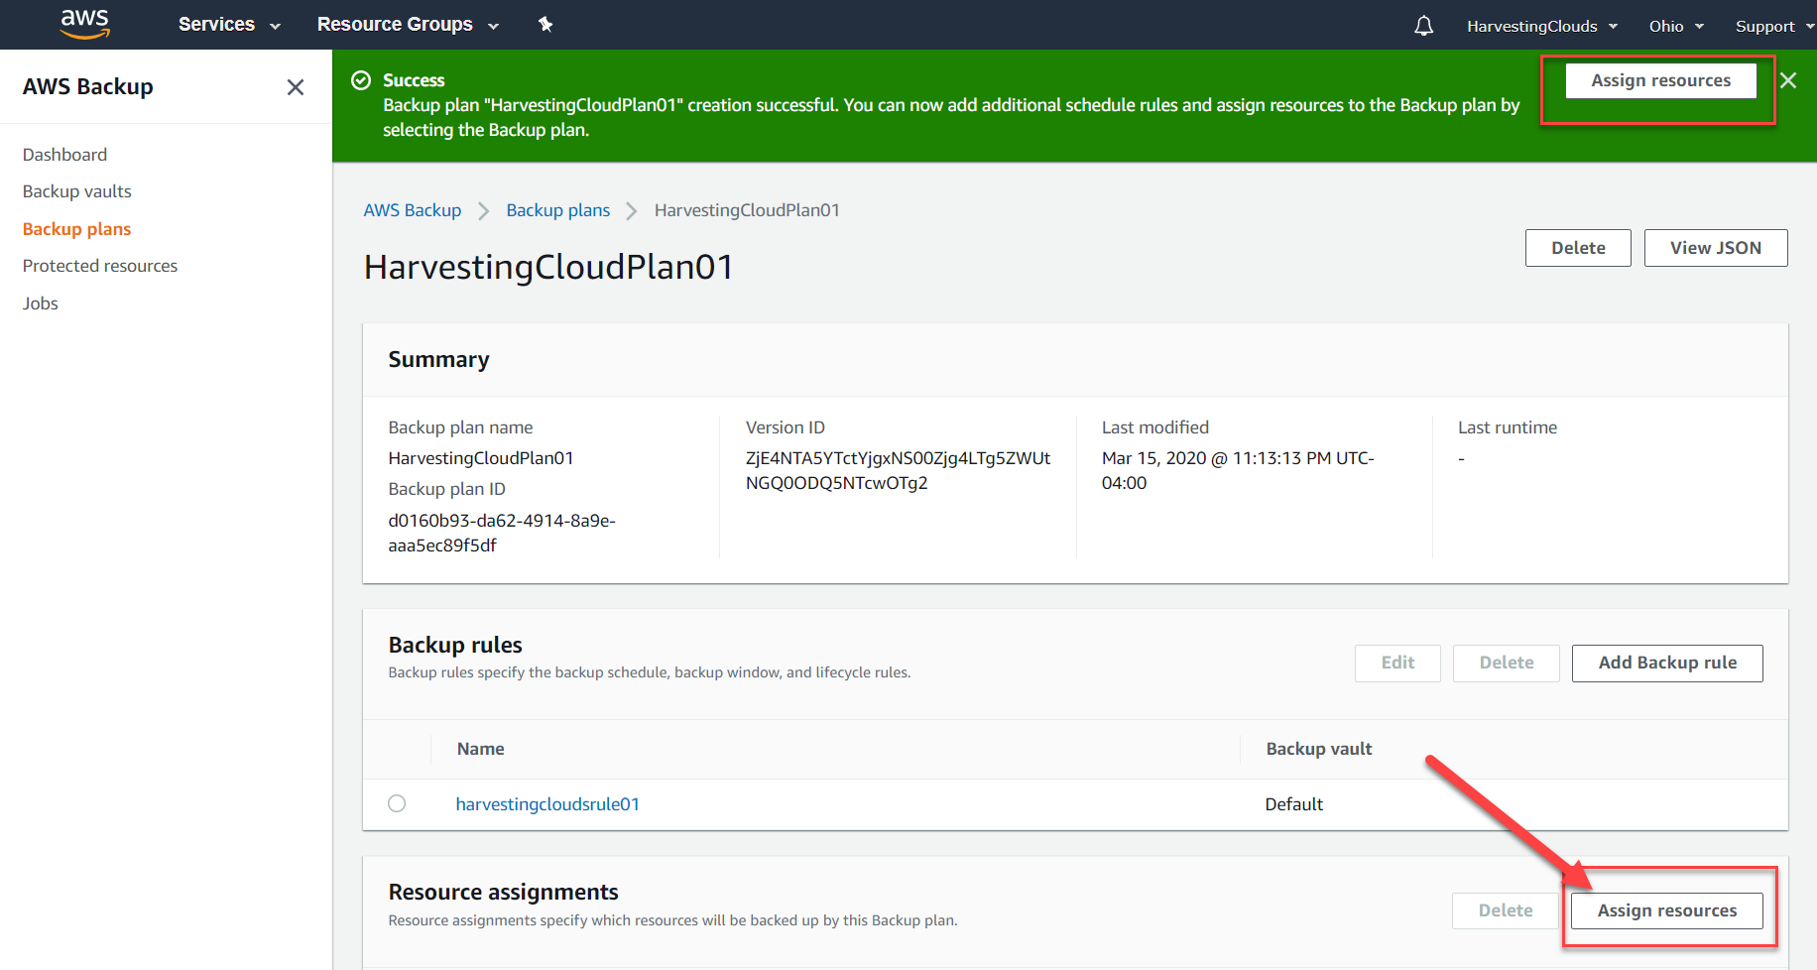Click the Last runtime label
Screen dimensions: 1817x970
(1508, 427)
